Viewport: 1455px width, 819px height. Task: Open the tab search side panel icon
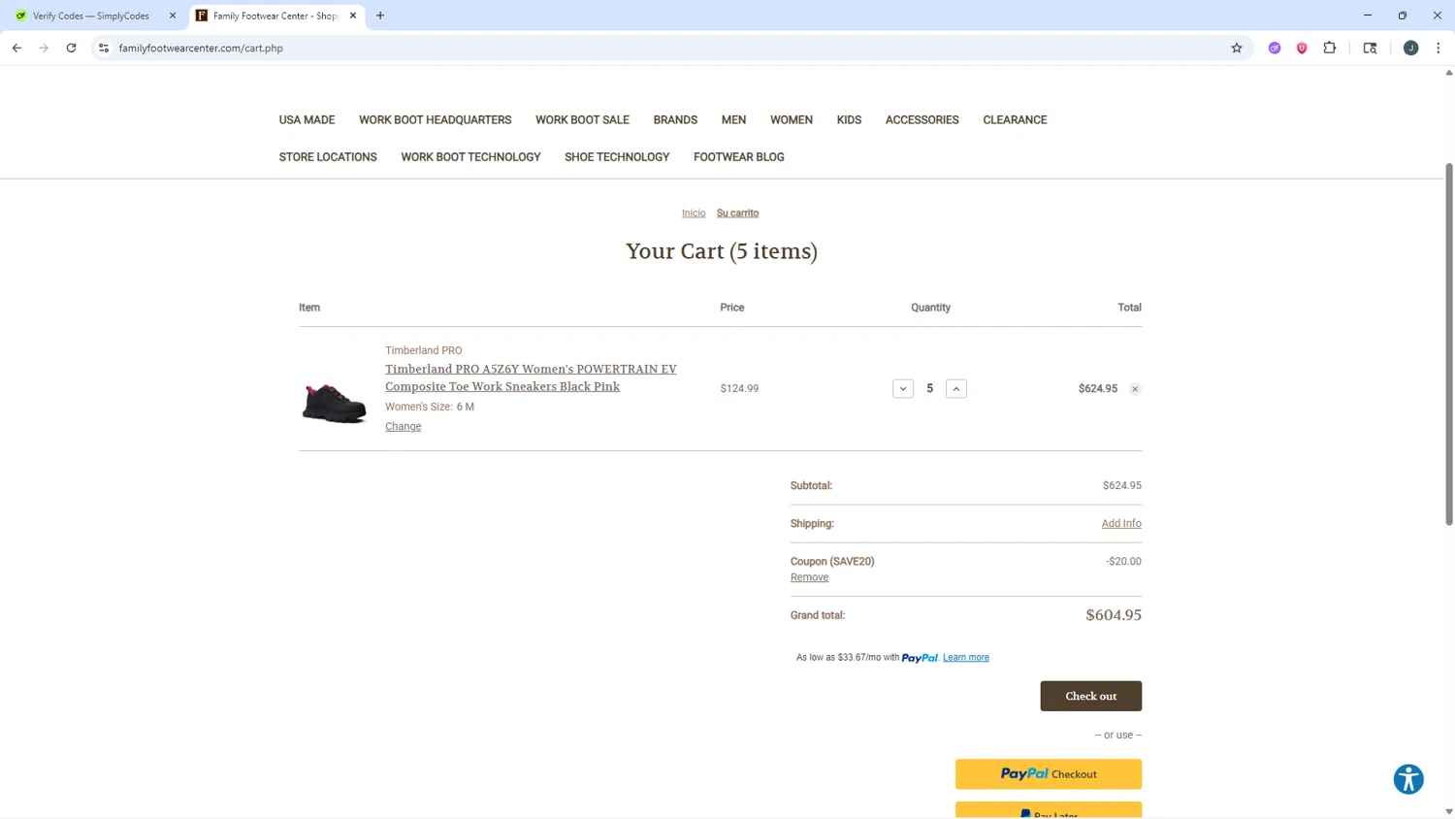(1370, 48)
